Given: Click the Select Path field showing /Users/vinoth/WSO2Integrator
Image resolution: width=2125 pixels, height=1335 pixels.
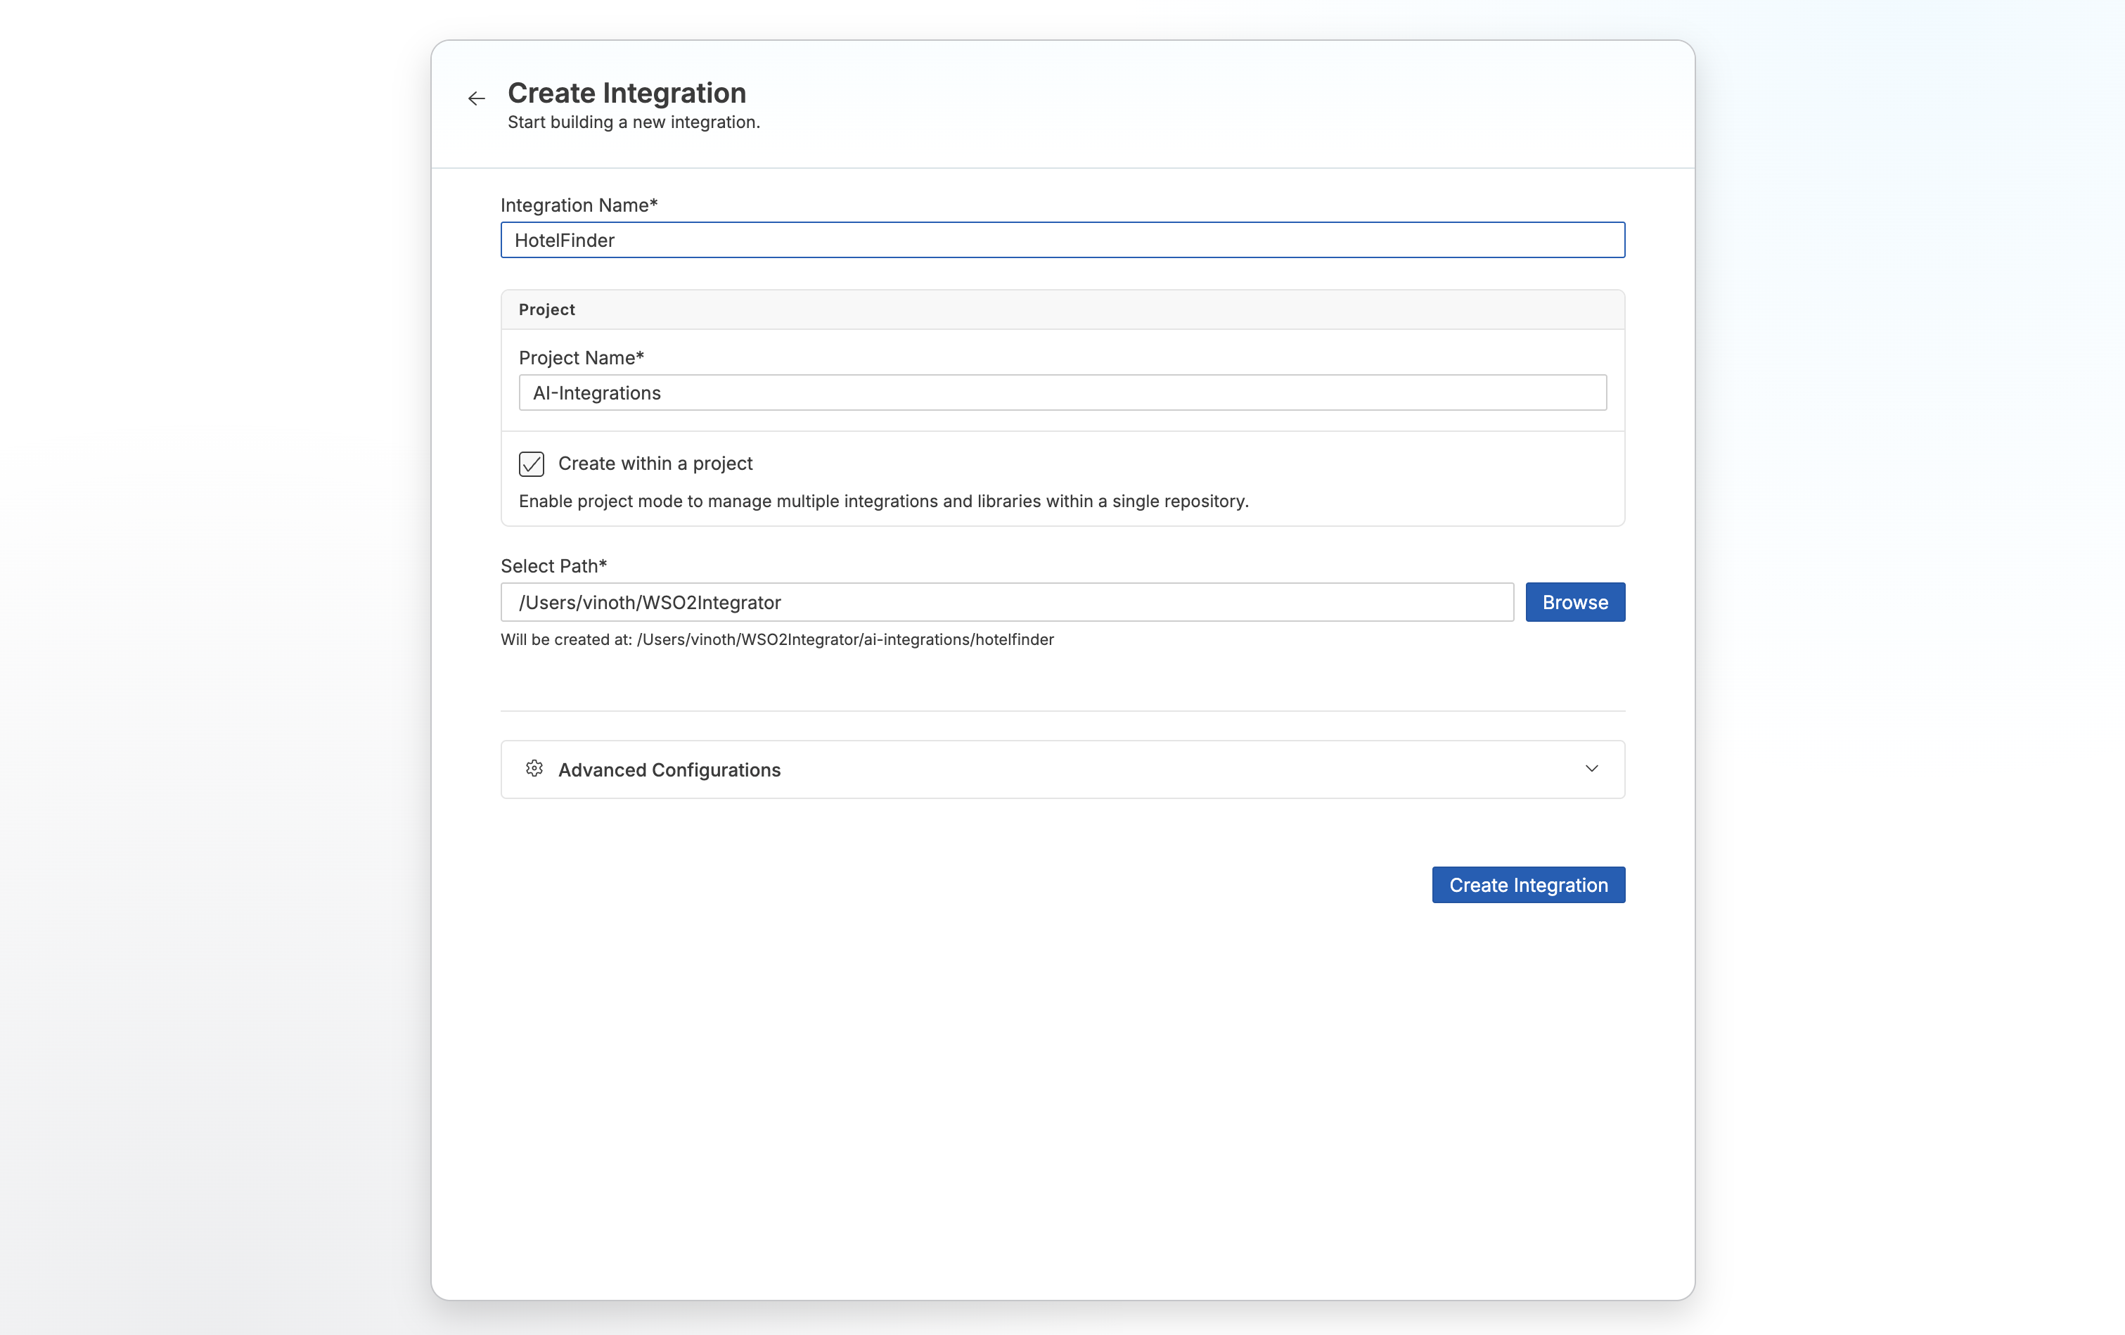Looking at the screenshot, I should click(1007, 602).
